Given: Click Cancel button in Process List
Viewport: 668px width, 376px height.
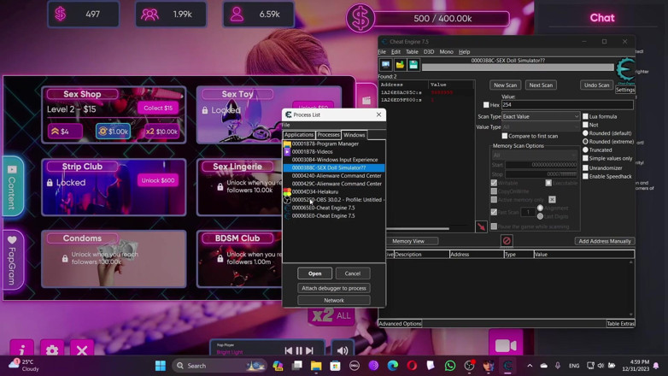Looking at the screenshot, I should pyautogui.click(x=352, y=273).
